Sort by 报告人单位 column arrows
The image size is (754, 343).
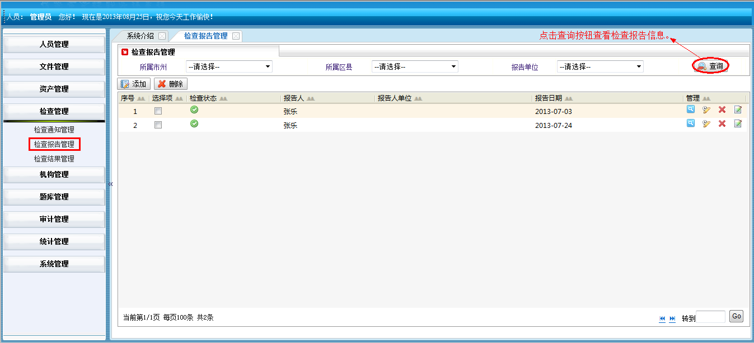tap(418, 98)
